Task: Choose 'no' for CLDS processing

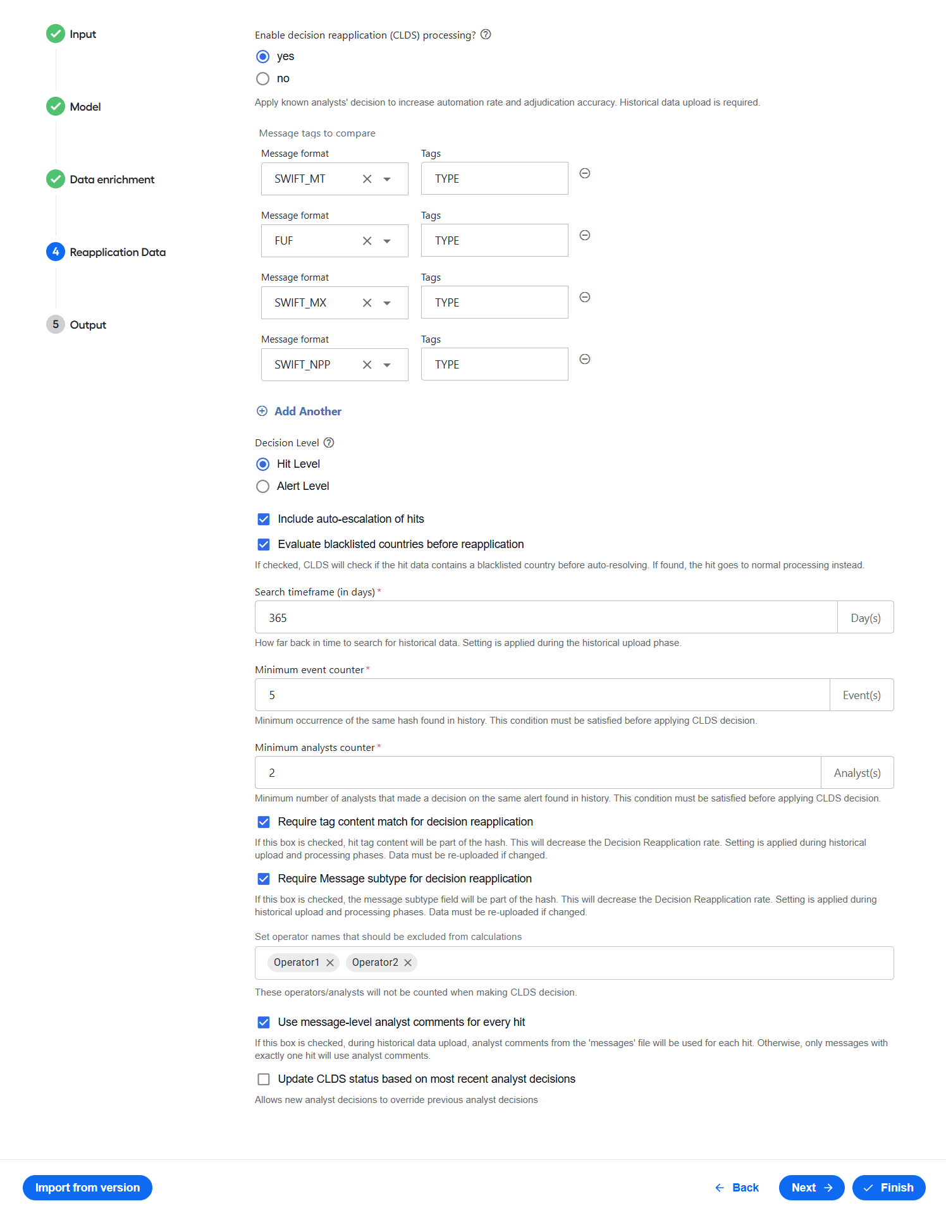Action: (262, 78)
